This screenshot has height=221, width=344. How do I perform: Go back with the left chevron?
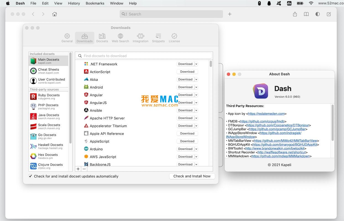[x=33, y=14]
